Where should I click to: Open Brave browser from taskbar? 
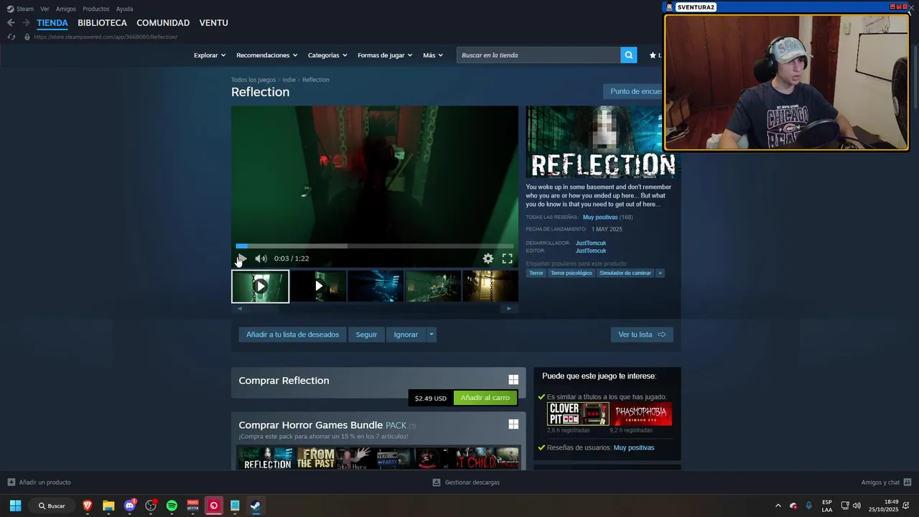(88, 506)
